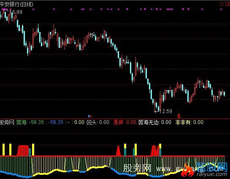Screen dimensions: 230x179
Task: Click the red S signal marker
Action: (x=179, y=116)
